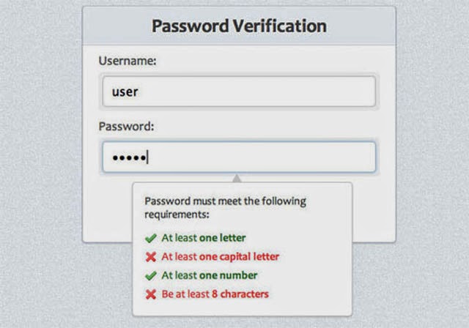
Task: Click the 'Password must meet the following requirements' text
Action: coord(225,208)
